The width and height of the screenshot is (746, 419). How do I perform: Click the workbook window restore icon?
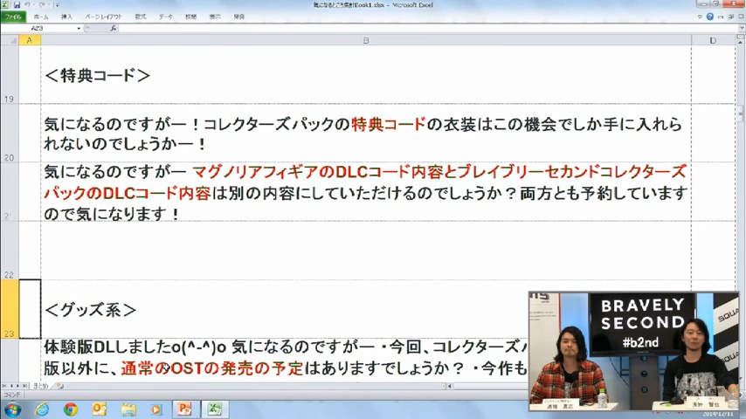pos(731,17)
